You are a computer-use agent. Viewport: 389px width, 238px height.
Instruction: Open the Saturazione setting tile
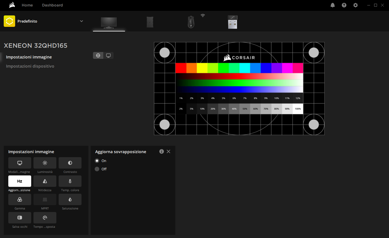(70, 199)
